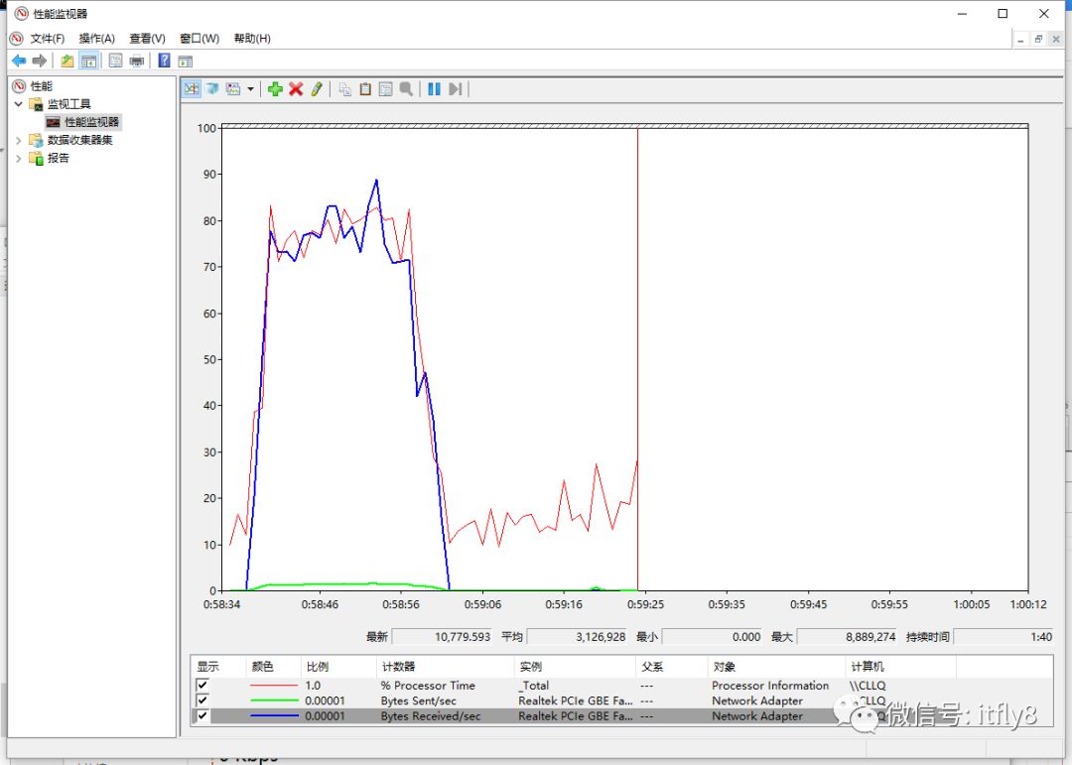Click the 平均 value field 3,126,928
Viewport: 1072px width, 765px height.
577,636
